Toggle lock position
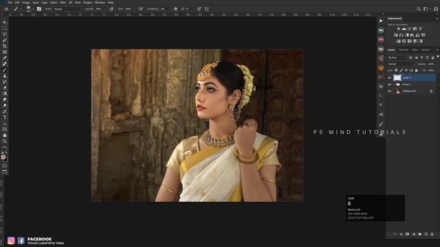Viewport: 440px width, 247px height. [x=406, y=70]
